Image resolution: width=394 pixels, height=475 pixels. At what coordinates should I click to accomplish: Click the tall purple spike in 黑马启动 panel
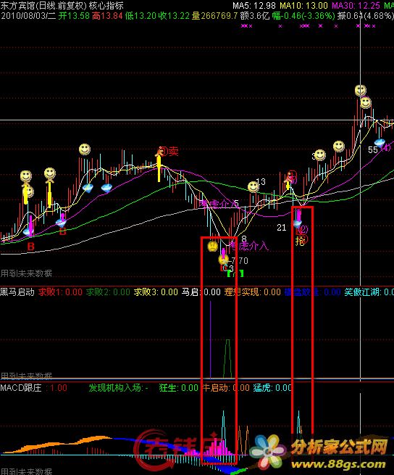coord(210,339)
